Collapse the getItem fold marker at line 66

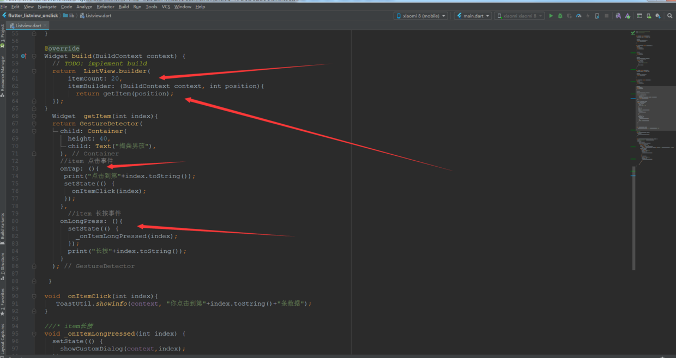34,116
